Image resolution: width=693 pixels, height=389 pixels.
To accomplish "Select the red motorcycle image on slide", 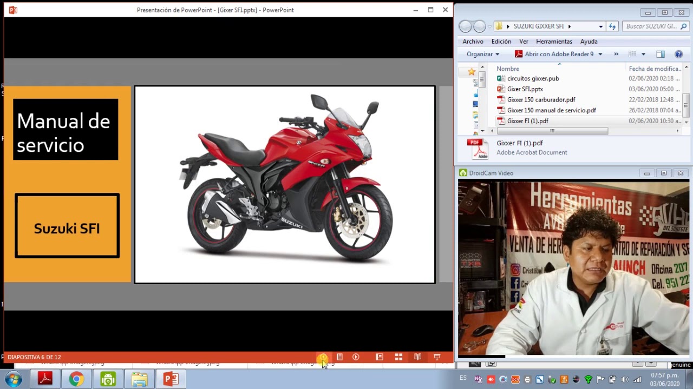I will tap(285, 185).
